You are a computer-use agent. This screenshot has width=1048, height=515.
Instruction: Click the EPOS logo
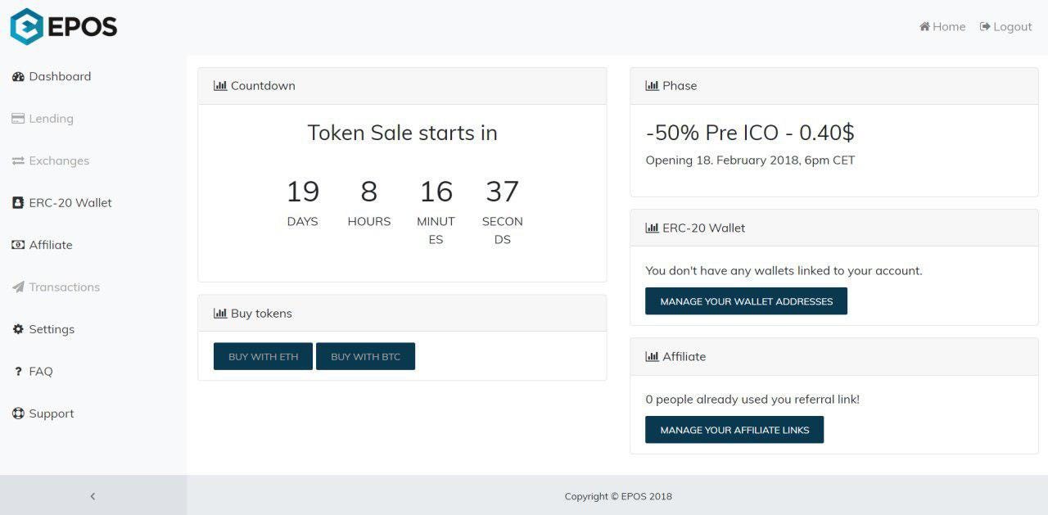pyautogui.click(x=63, y=26)
